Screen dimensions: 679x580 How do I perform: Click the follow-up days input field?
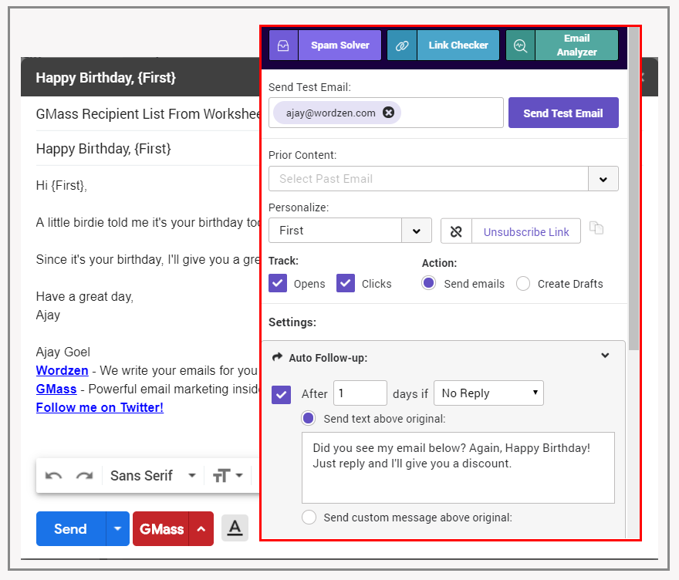pyautogui.click(x=360, y=393)
